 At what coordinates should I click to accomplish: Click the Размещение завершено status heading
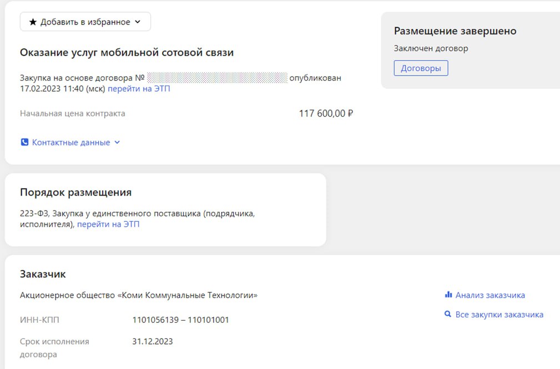point(455,31)
